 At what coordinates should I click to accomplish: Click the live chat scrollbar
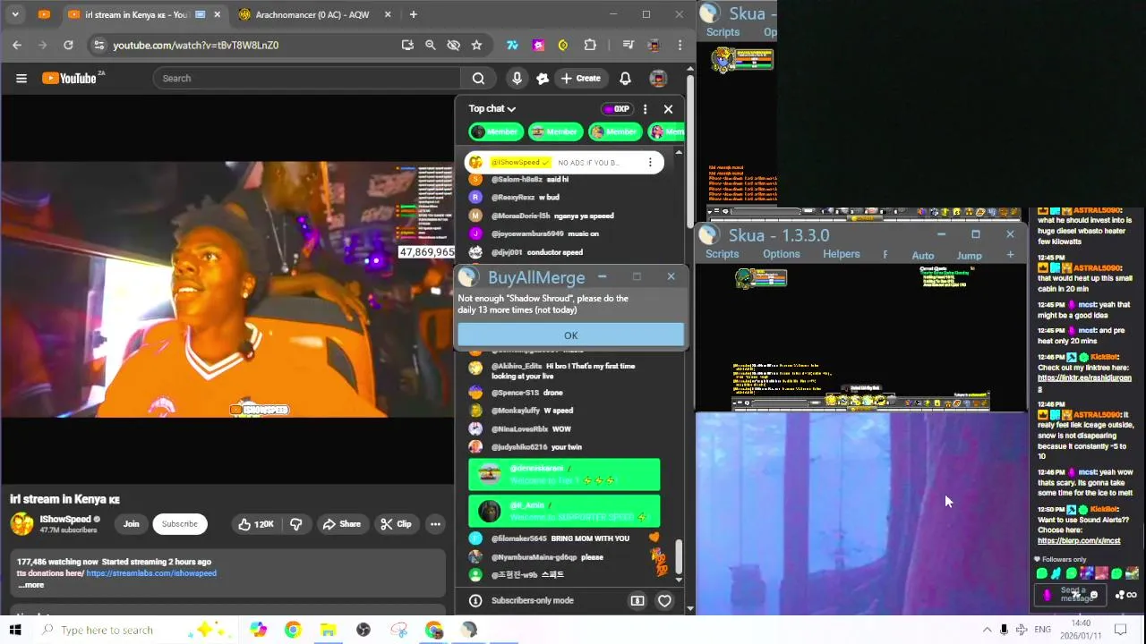679,556
